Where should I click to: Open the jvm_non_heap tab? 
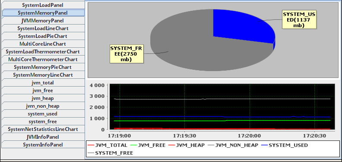[x=43, y=106]
